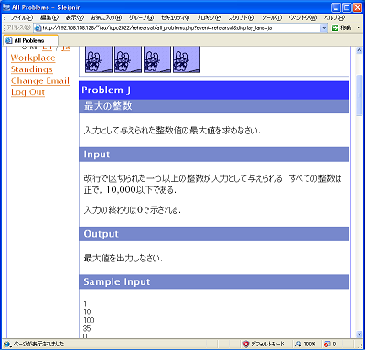Click sample input value 35
The image size is (365, 350).
(x=87, y=328)
